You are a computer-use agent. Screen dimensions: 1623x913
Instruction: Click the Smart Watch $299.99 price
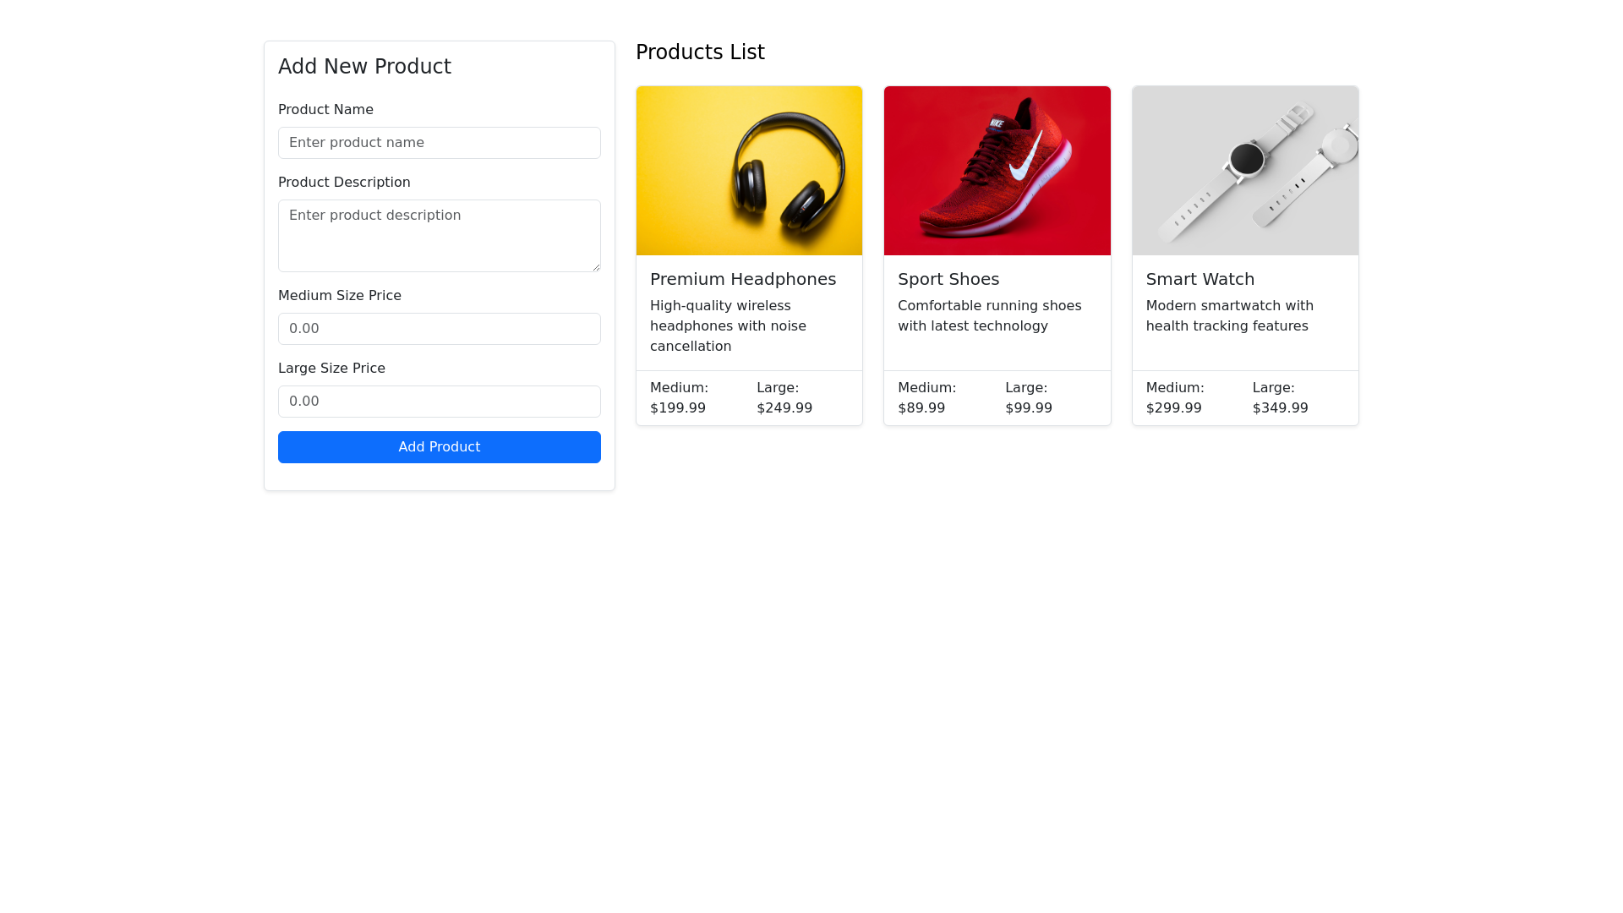1174,408
